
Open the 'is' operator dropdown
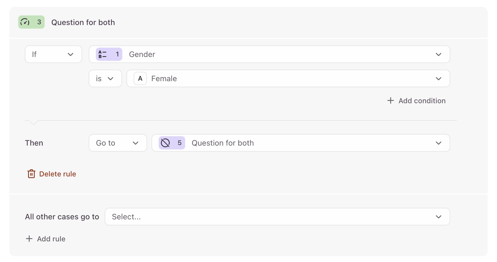click(105, 79)
